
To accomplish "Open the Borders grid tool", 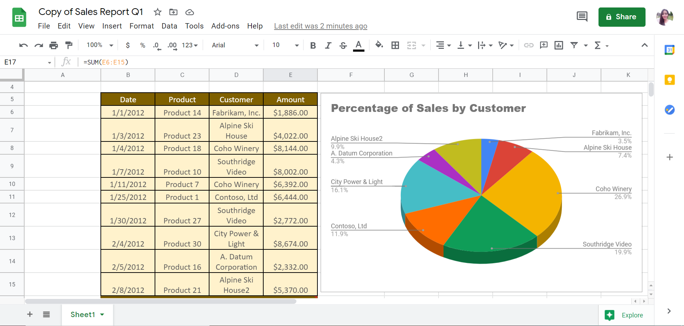I will (395, 45).
